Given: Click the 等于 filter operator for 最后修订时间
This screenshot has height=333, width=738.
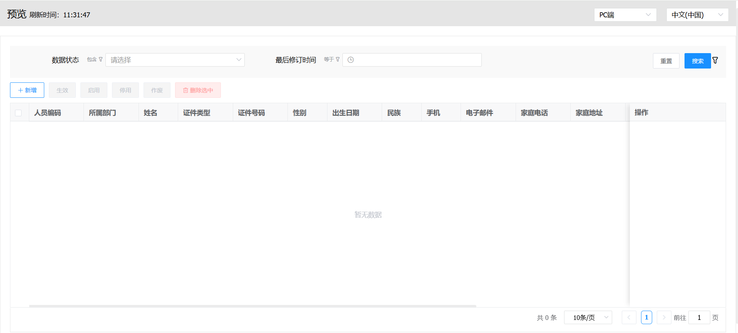Looking at the screenshot, I should pyautogui.click(x=332, y=59).
